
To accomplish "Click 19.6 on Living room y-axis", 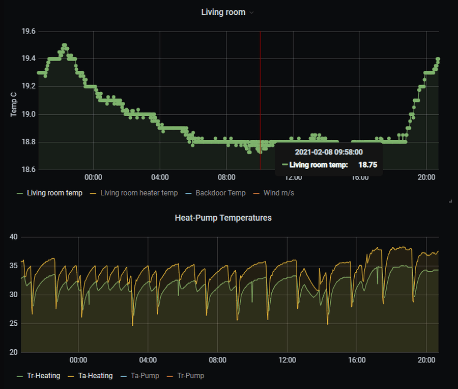I will tap(28, 31).
